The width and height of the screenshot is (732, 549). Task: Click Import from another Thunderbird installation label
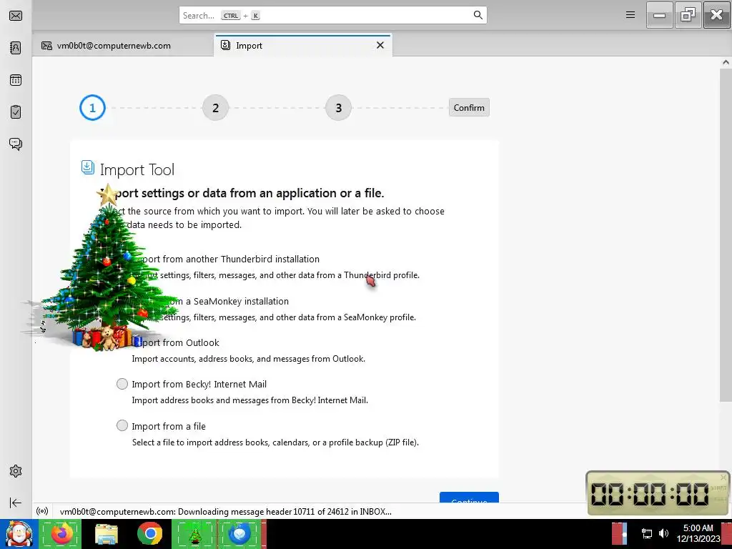[226, 259]
